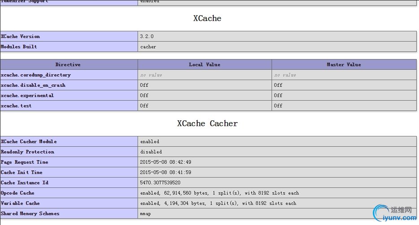Viewport: 419px width, 225px height.
Task: Select the Modules Built label
Action: [19, 47]
